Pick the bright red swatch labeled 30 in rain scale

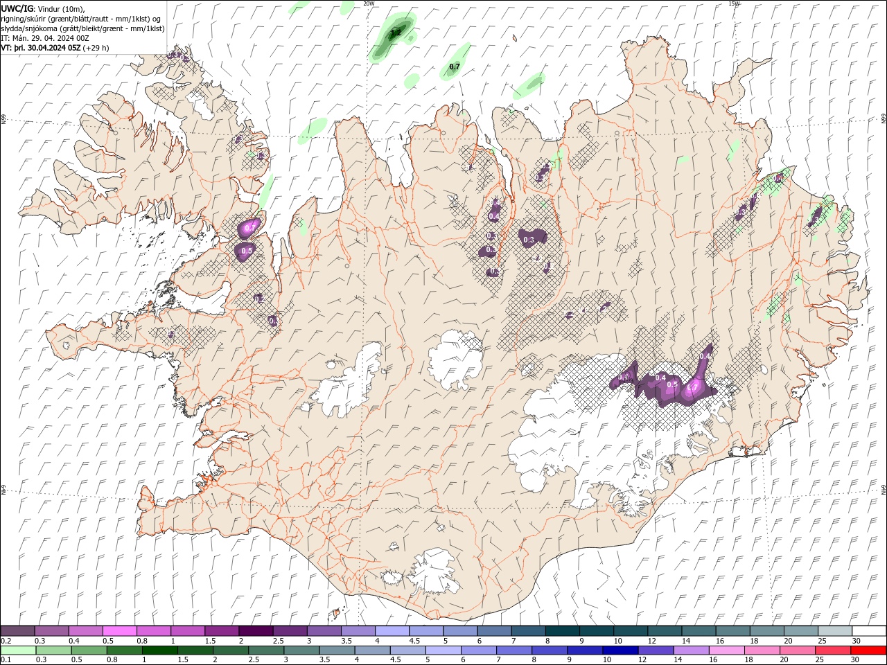[x=868, y=650]
